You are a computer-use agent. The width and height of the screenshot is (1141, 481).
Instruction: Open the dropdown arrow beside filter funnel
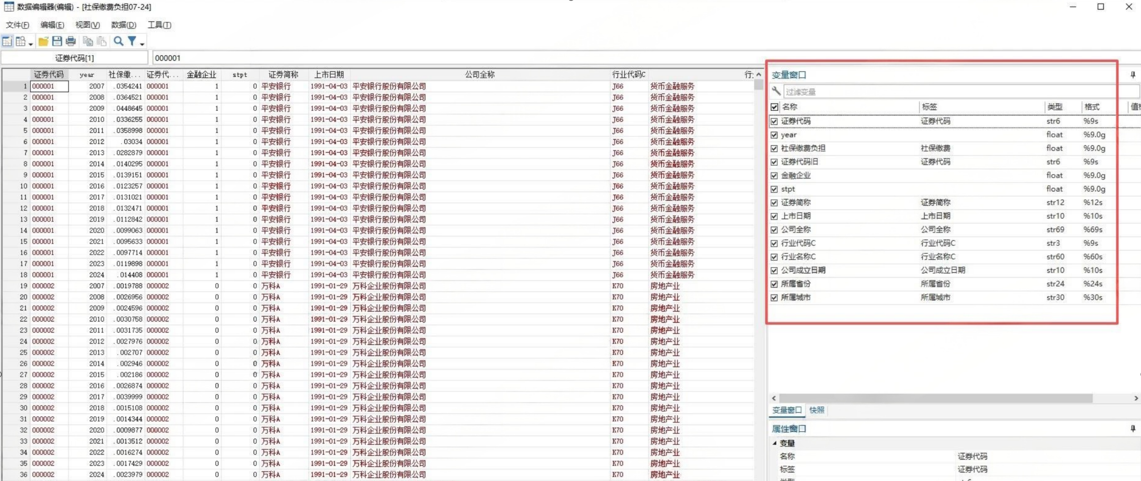click(x=142, y=44)
